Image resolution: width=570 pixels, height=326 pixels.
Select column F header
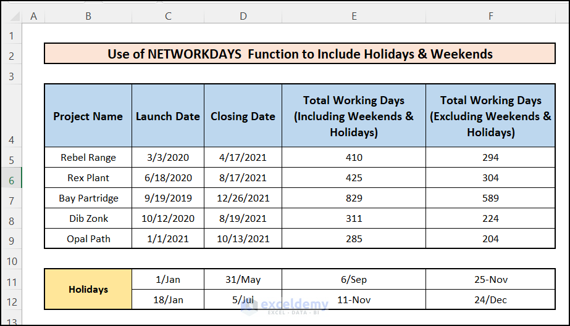point(491,16)
